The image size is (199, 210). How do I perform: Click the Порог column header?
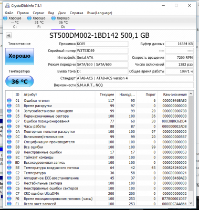point(147,94)
